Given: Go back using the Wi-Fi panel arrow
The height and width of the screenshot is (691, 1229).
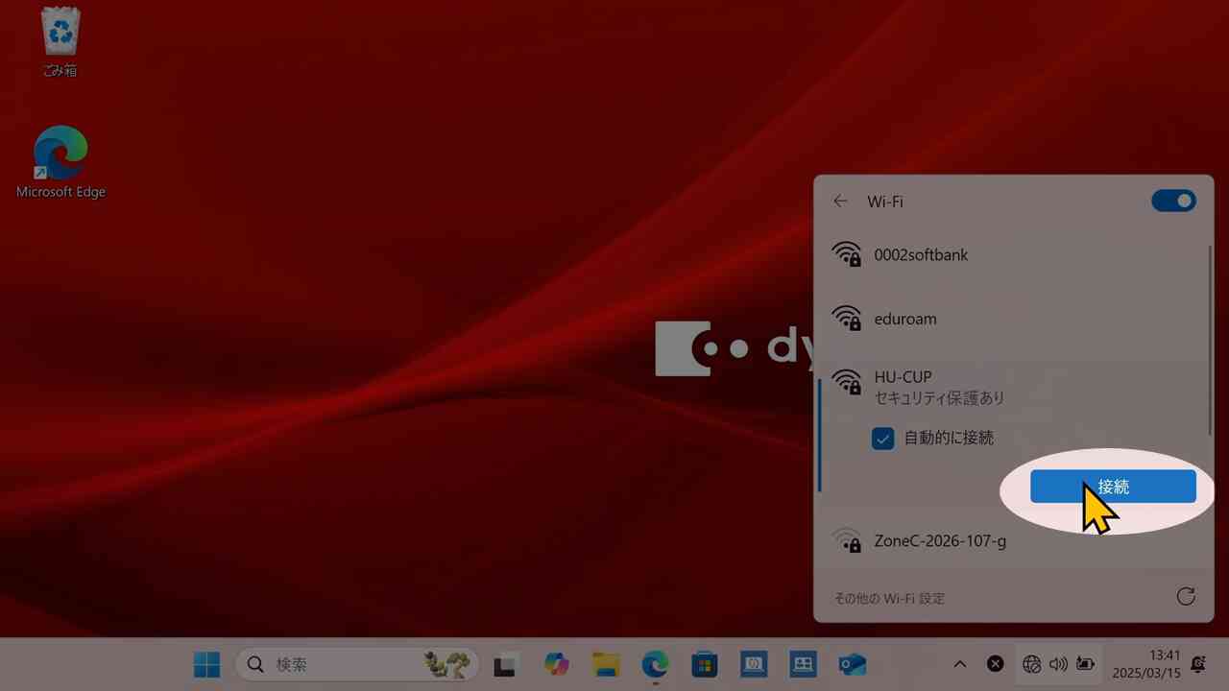Looking at the screenshot, I should coord(841,202).
